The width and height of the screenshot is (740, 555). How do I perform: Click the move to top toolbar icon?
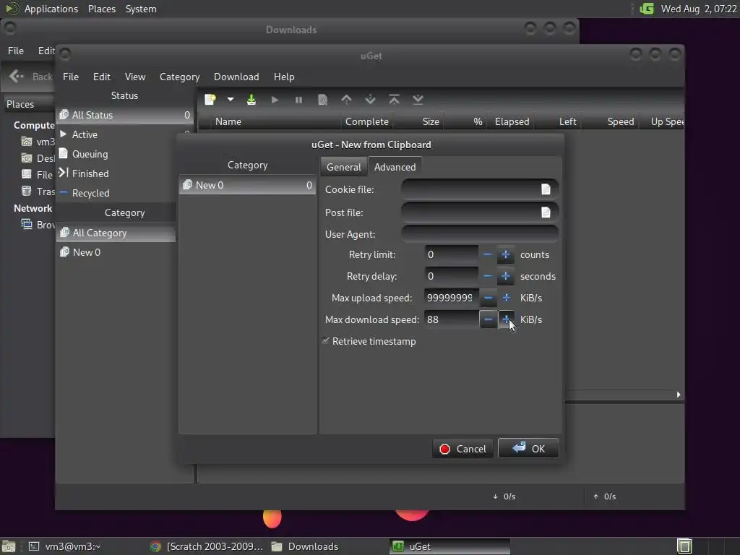tap(394, 100)
